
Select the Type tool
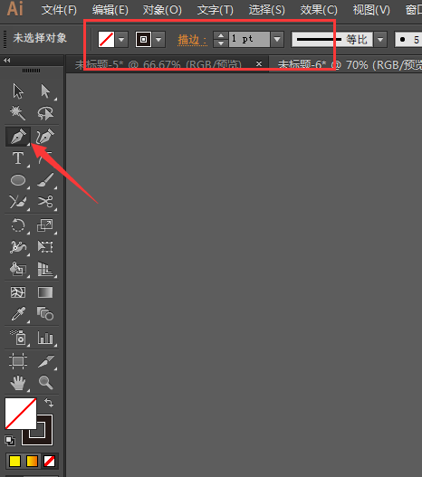pyautogui.click(x=18, y=158)
